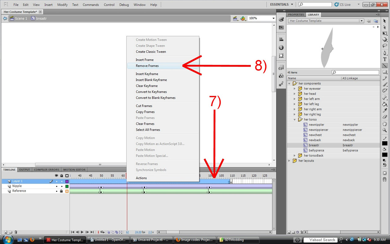Open the stage zoom percentage dropdown
Image resolution: width=390 pixels, height=244 pixels.
(273, 18)
